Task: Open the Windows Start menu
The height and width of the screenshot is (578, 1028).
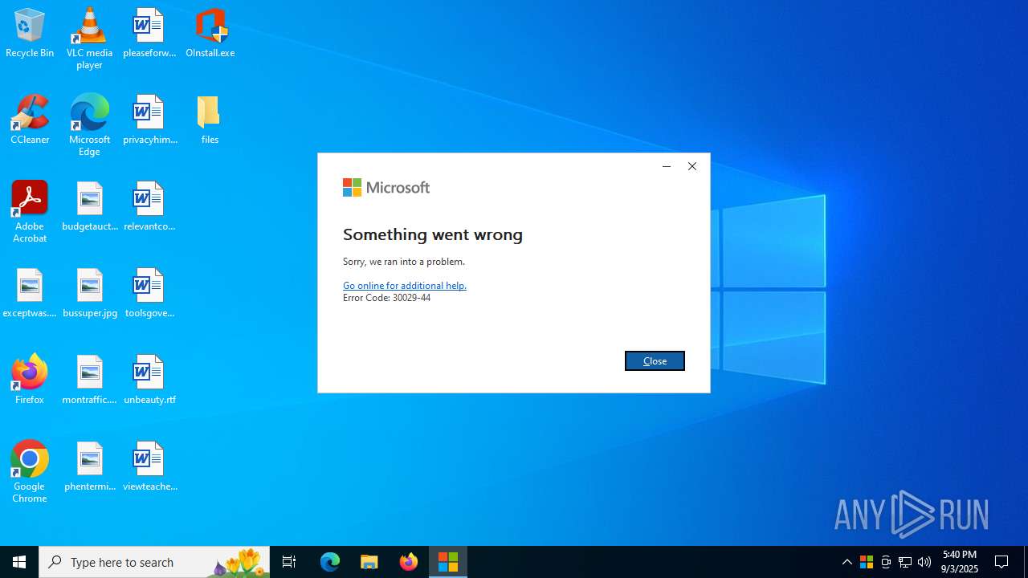Action: (x=19, y=562)
